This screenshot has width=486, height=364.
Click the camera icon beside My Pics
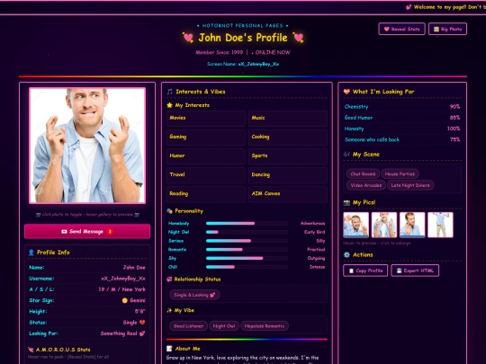click(x=346, y=202)
